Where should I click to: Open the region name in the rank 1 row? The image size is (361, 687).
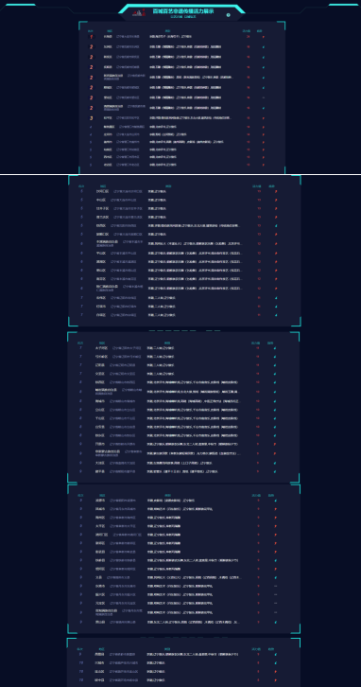[108, 37]
